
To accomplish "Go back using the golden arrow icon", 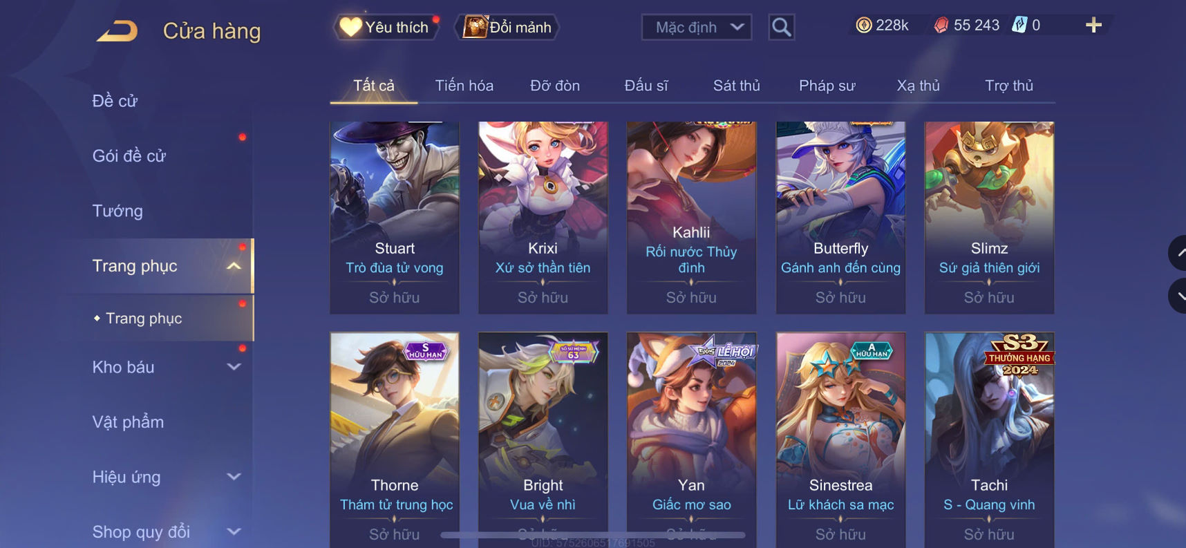I will [x=117, y=31].
